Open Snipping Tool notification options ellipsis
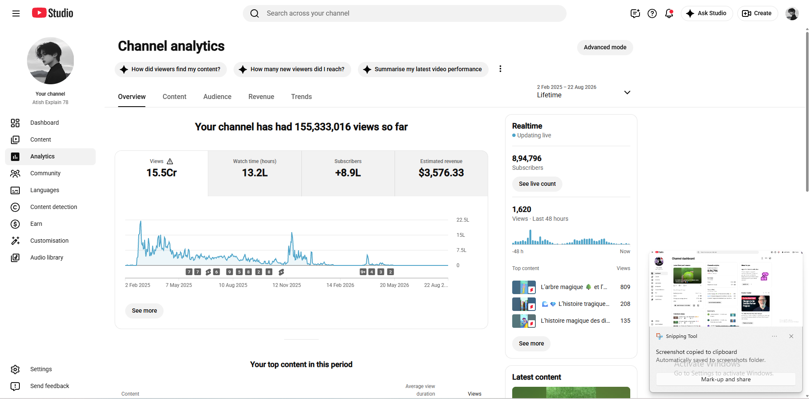This screenshot has height=399, width=809. click(774, 336)
